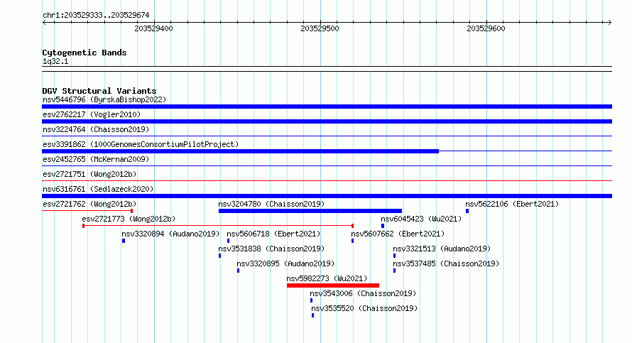Click the 203529500 ruler label
Screen dimensions: 632x343
320,28
